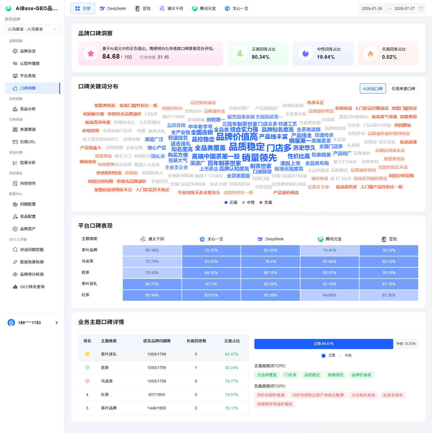Image resolution: width=432 pixels, height=433 pixels.
Task: Click the 中性 15.53% bar segment
Action: (x=406, y=344)
